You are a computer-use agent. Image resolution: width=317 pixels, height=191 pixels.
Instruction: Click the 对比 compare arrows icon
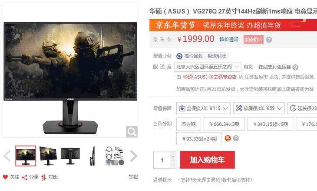[44, 178]
